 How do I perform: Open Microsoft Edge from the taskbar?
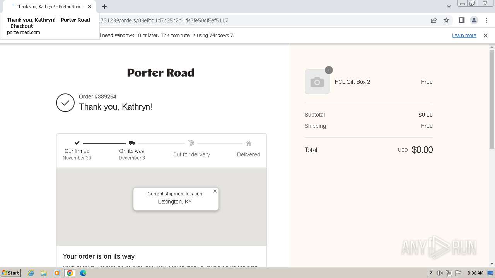pos(83,273)
